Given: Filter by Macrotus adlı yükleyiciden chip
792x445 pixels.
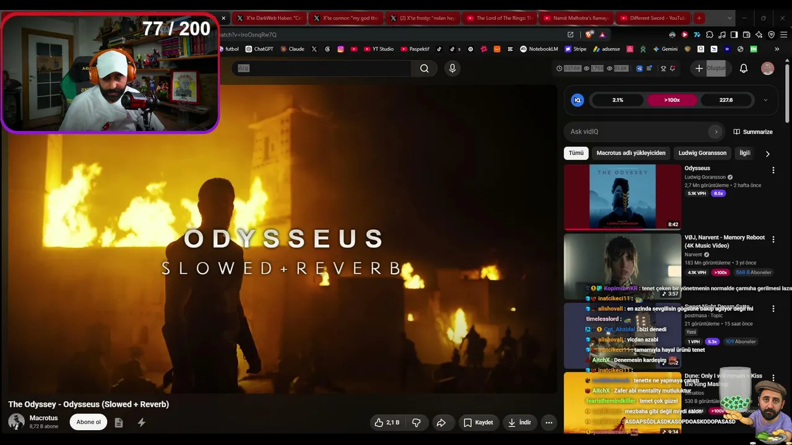Looking at the screenshot, I should [631, 153].
